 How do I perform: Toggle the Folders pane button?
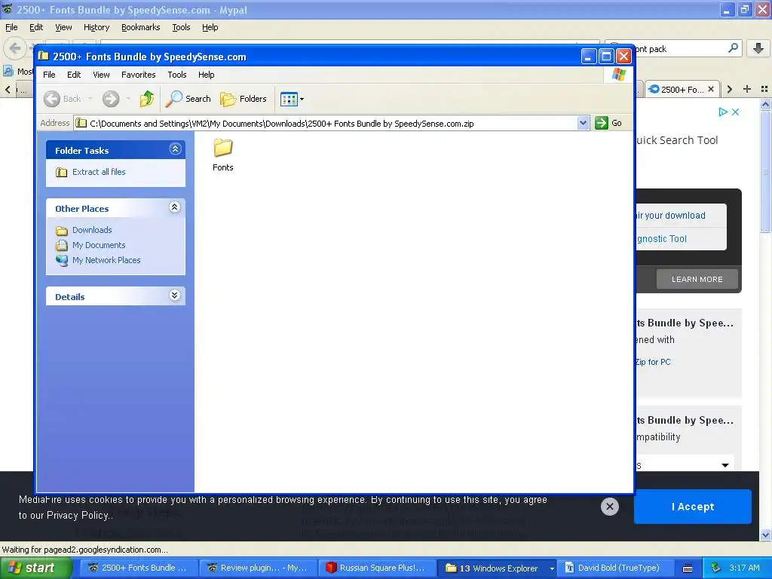[x=244, y=99]
